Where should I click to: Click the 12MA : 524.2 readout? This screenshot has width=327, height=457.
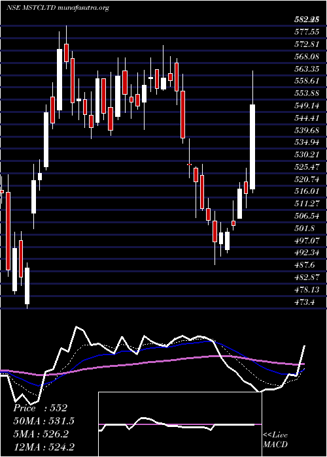pyautogui.click(x=44, y=447)
